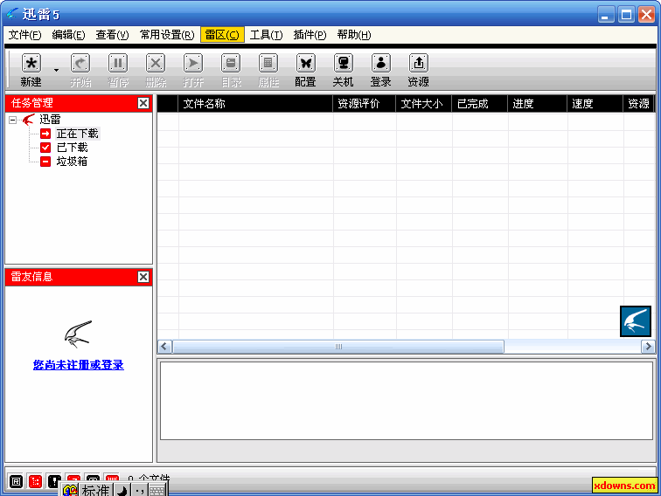Select the 迅雷 root tree item
The image size is (661, 496).
[x=50, y=120]
